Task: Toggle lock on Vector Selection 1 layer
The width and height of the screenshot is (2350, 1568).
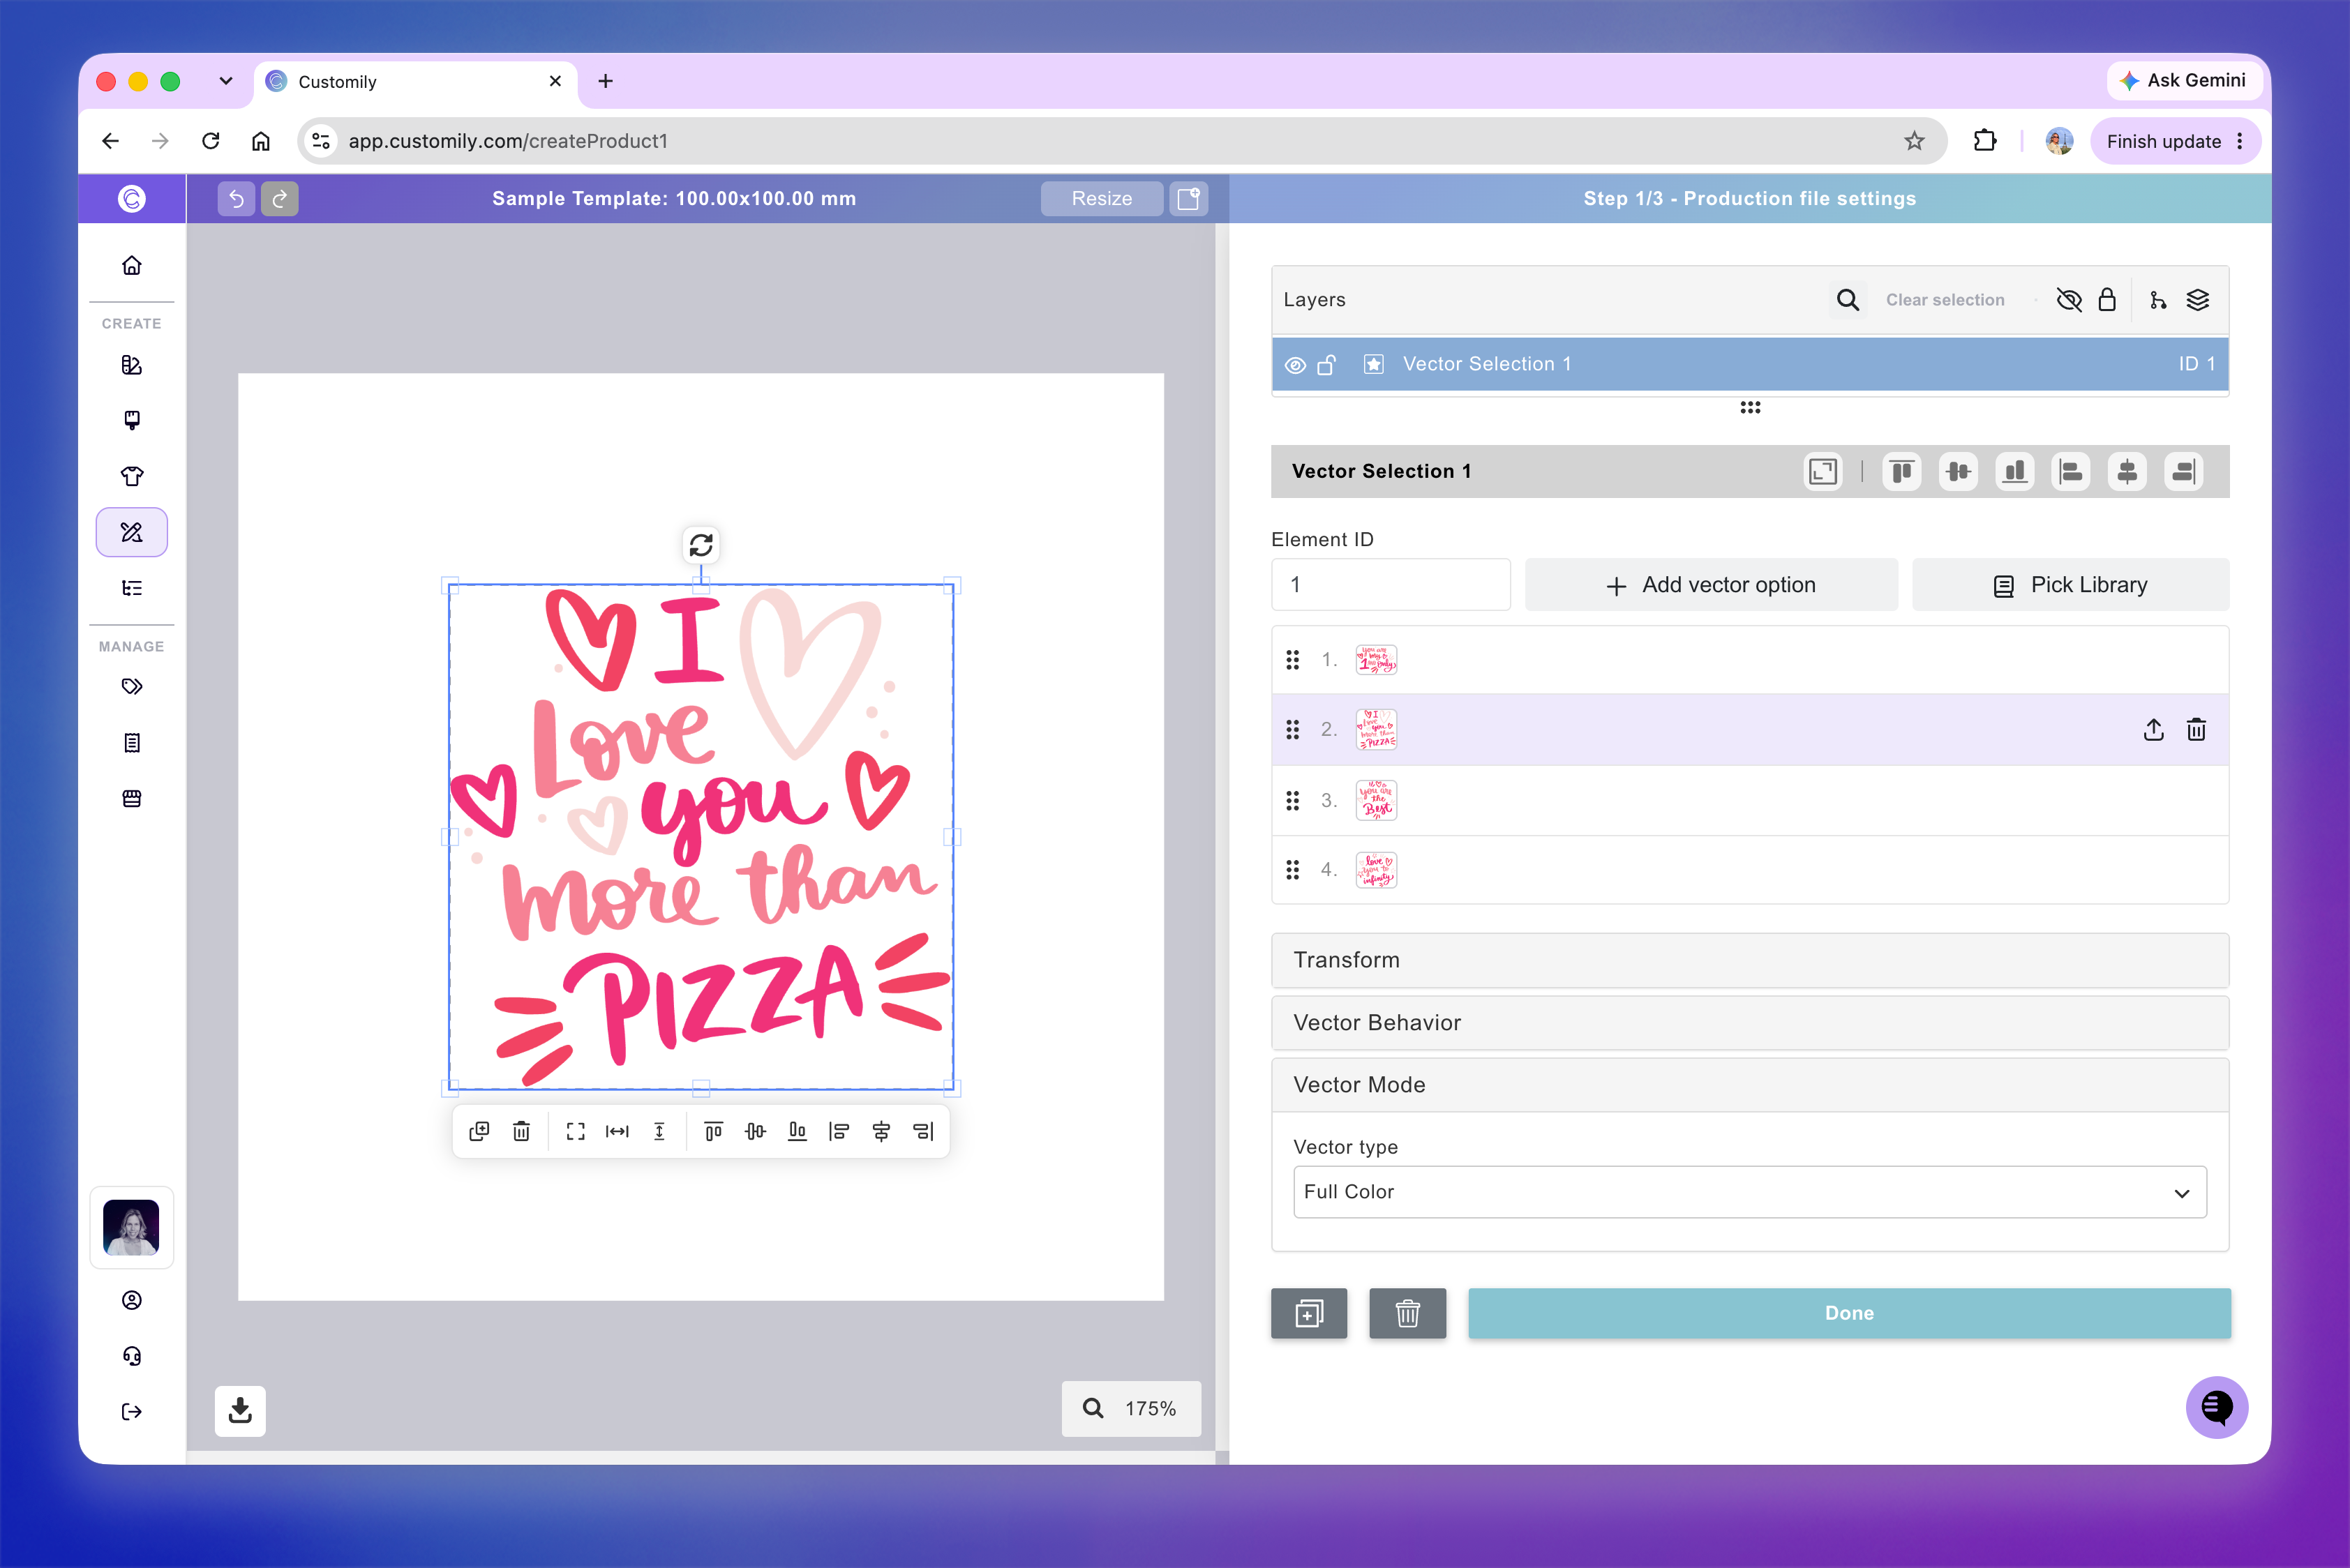Action: (1326, 365)
